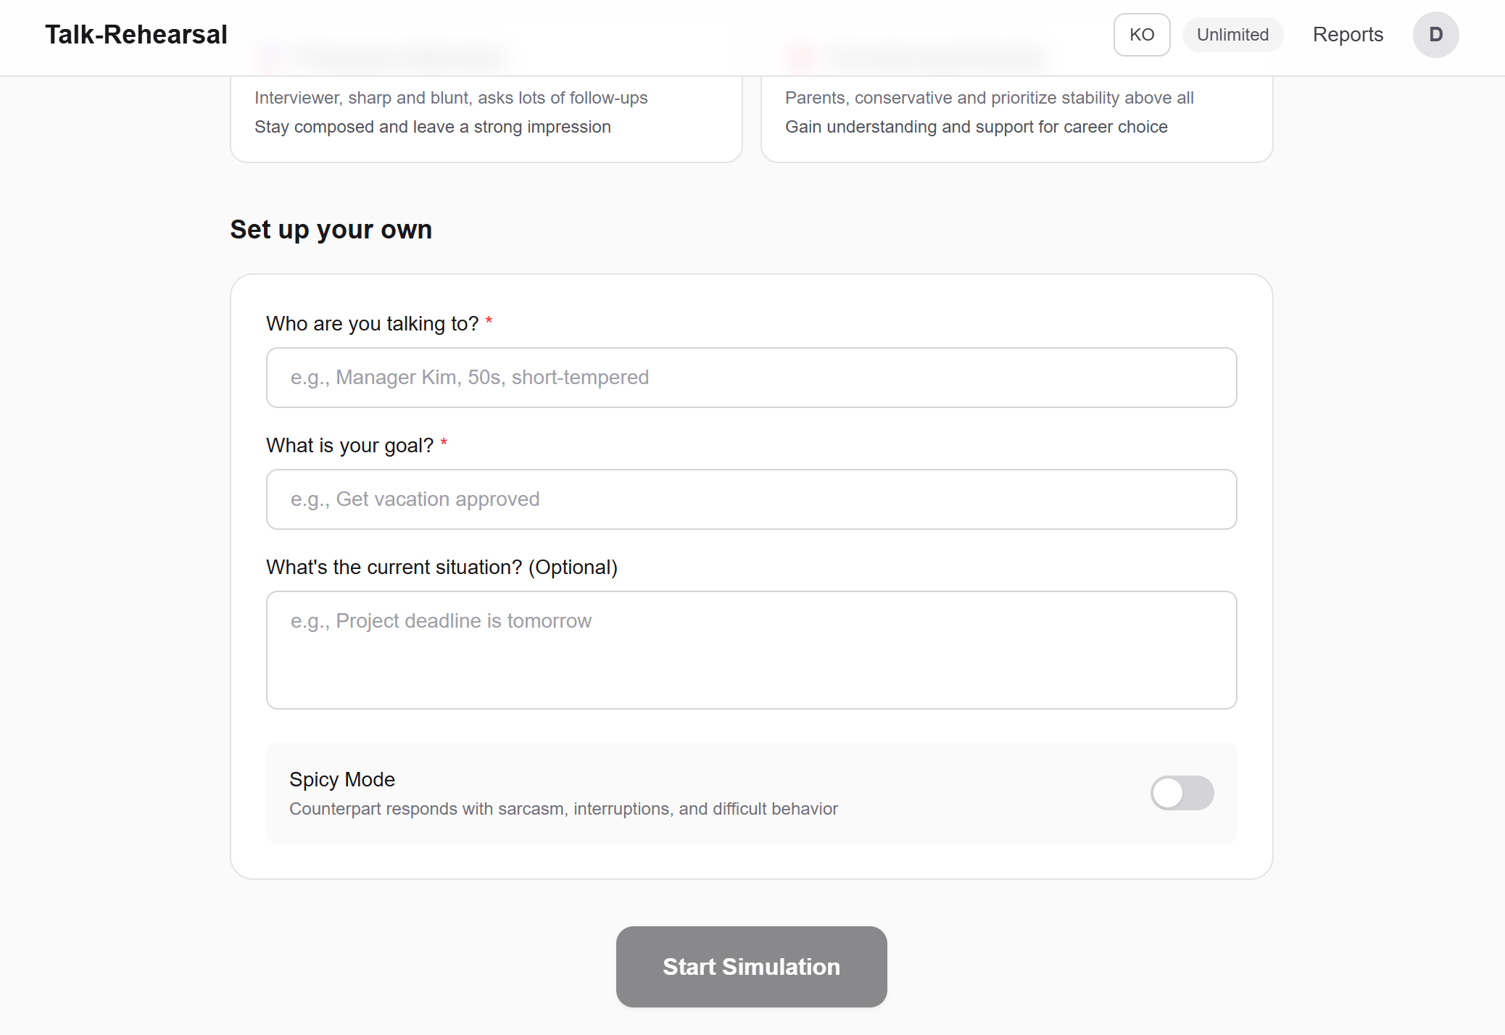
Task: Click the 'What is your goal?' input field
Action: [x=750, y=499]
